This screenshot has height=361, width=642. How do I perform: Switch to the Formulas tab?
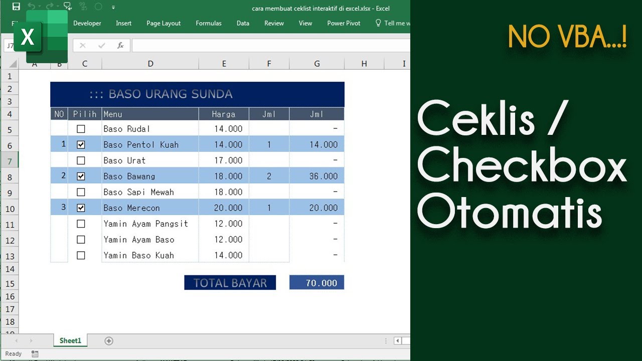[x=209, y=23]
